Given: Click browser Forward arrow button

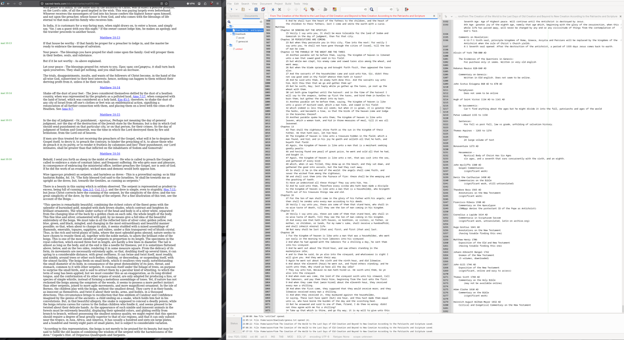Looking at the screenshot, I should pyautogui.click(x=14, y=4).
